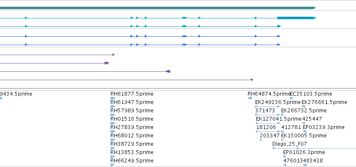This screenshot has height=167, width=356.
Task: Click the RH68012.5prime label
Action: pyautogui.click(x=132, y=136)
